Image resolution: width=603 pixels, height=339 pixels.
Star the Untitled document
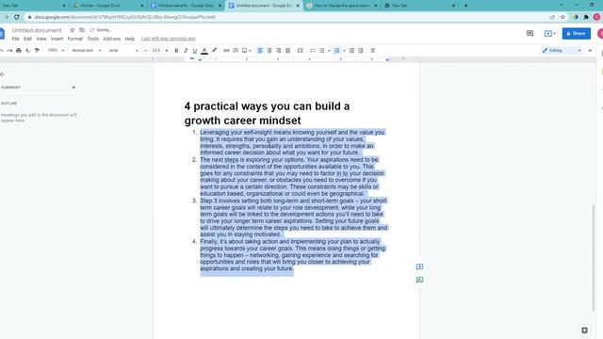72,30
